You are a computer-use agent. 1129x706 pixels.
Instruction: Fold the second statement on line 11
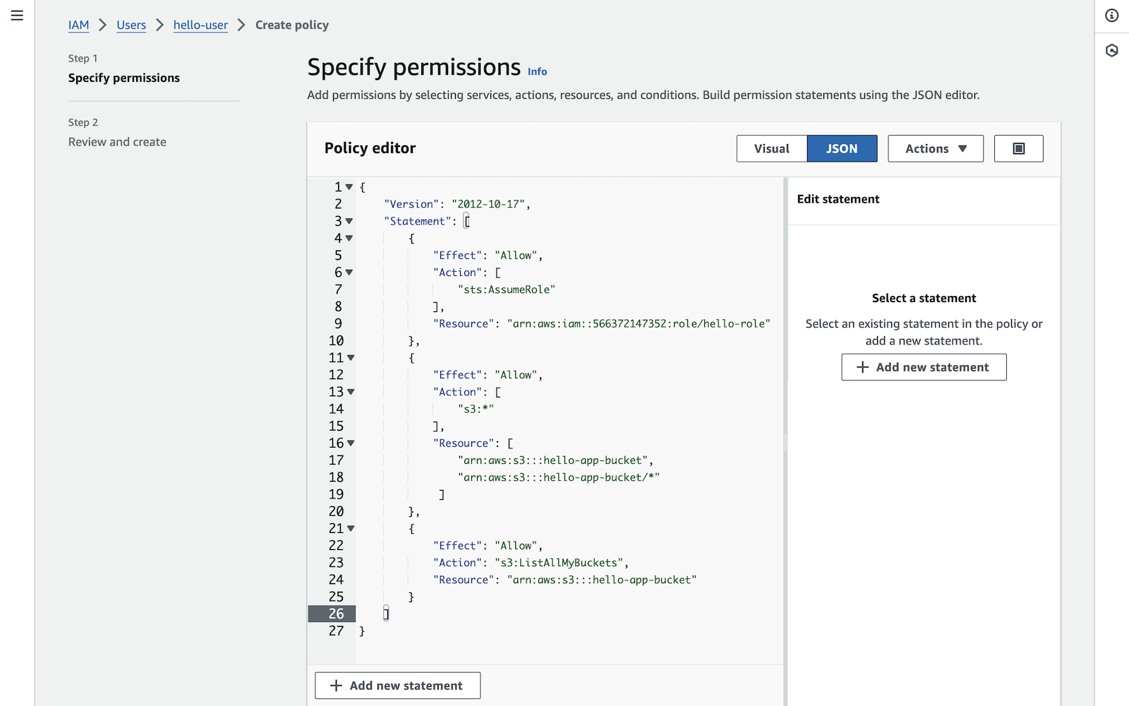pyautogui.click(x=351, y=358)
